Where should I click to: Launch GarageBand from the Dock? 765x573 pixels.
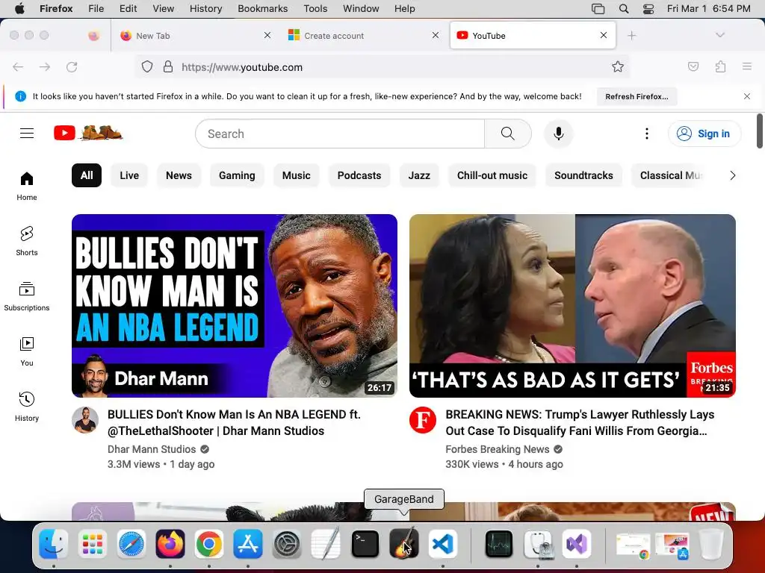click(x=404, y=544)
